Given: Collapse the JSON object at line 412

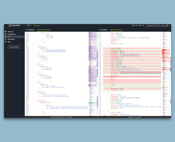Looking at the screenshot, I should point(102,93).
